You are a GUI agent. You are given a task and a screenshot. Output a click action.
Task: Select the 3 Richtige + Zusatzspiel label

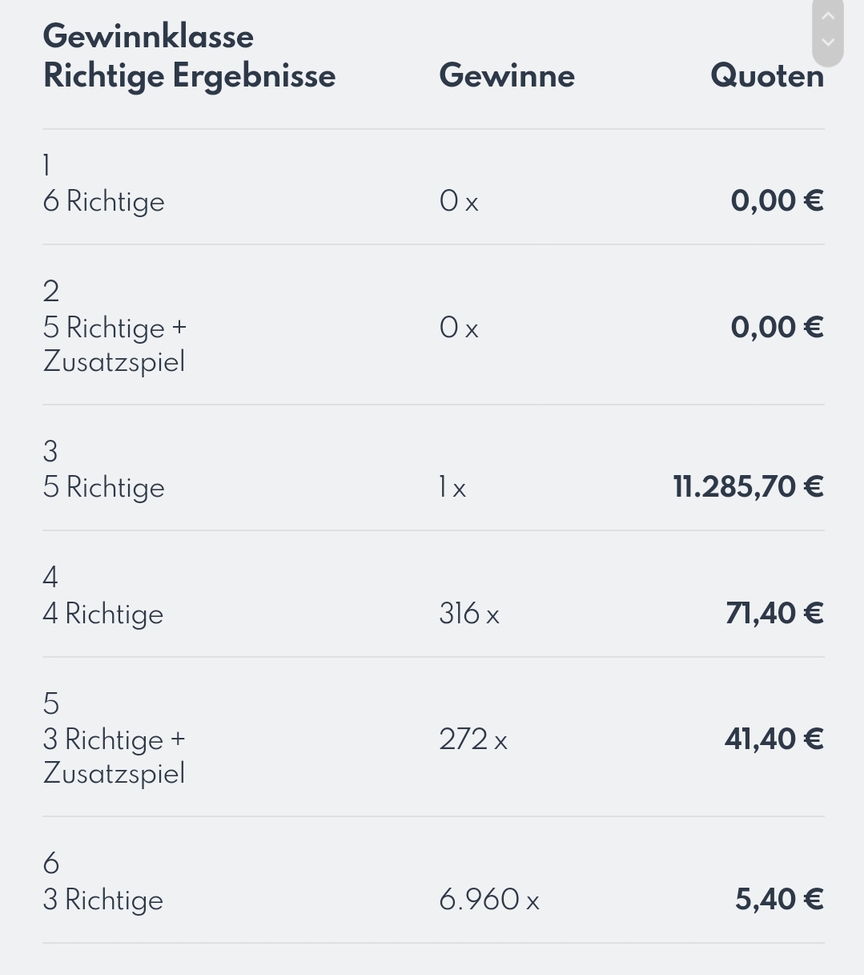115,756
